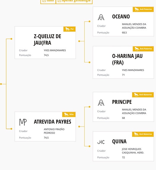The width and height of the screenshot is (156, 170).
Task: Click the JHC brand logo beside QUINA
Action: [101, 142]
